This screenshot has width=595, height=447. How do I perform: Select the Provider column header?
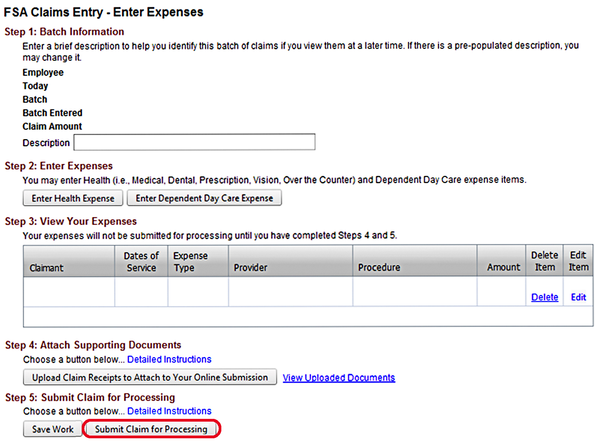coord(290,261)
